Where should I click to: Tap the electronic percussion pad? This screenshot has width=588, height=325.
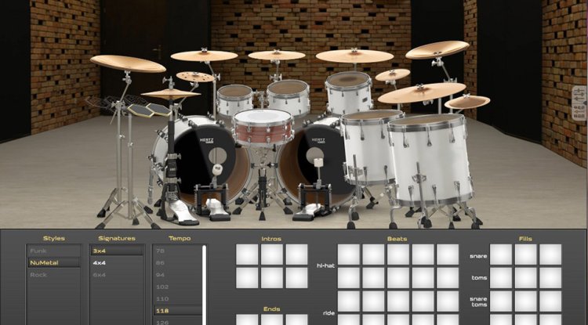pos(149,110)
